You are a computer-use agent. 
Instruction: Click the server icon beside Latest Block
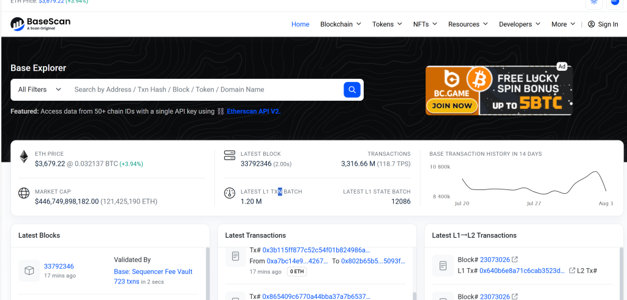tap(230, 156)
